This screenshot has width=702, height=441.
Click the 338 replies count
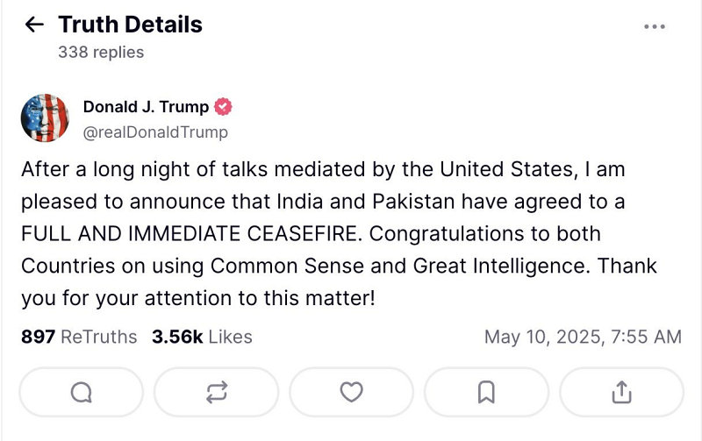tap(101, 52)
